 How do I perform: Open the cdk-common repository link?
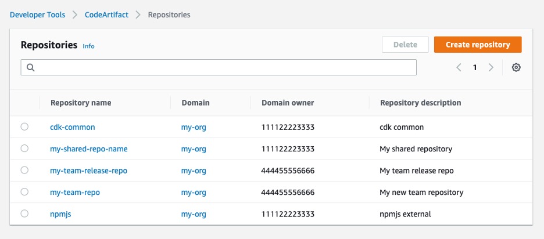click(72, 127)
